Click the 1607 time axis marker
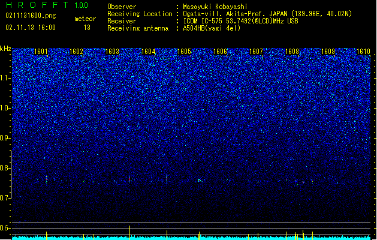The height and width of the screenshot is (240, 377). point(256,52)
